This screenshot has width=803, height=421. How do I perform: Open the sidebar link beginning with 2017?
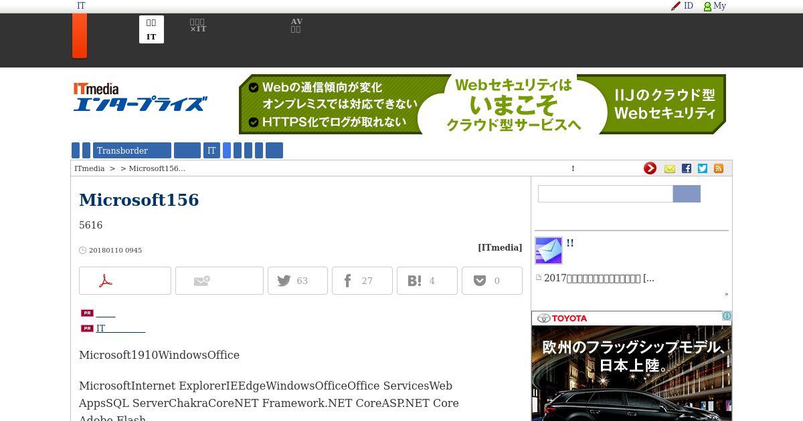(599, 278)
